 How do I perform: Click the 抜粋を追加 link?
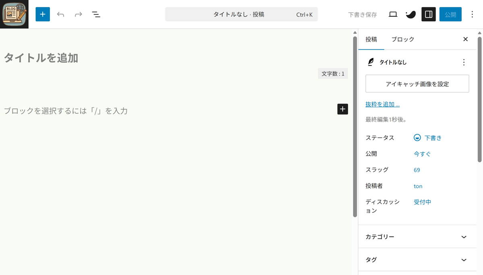click(382, 105)
